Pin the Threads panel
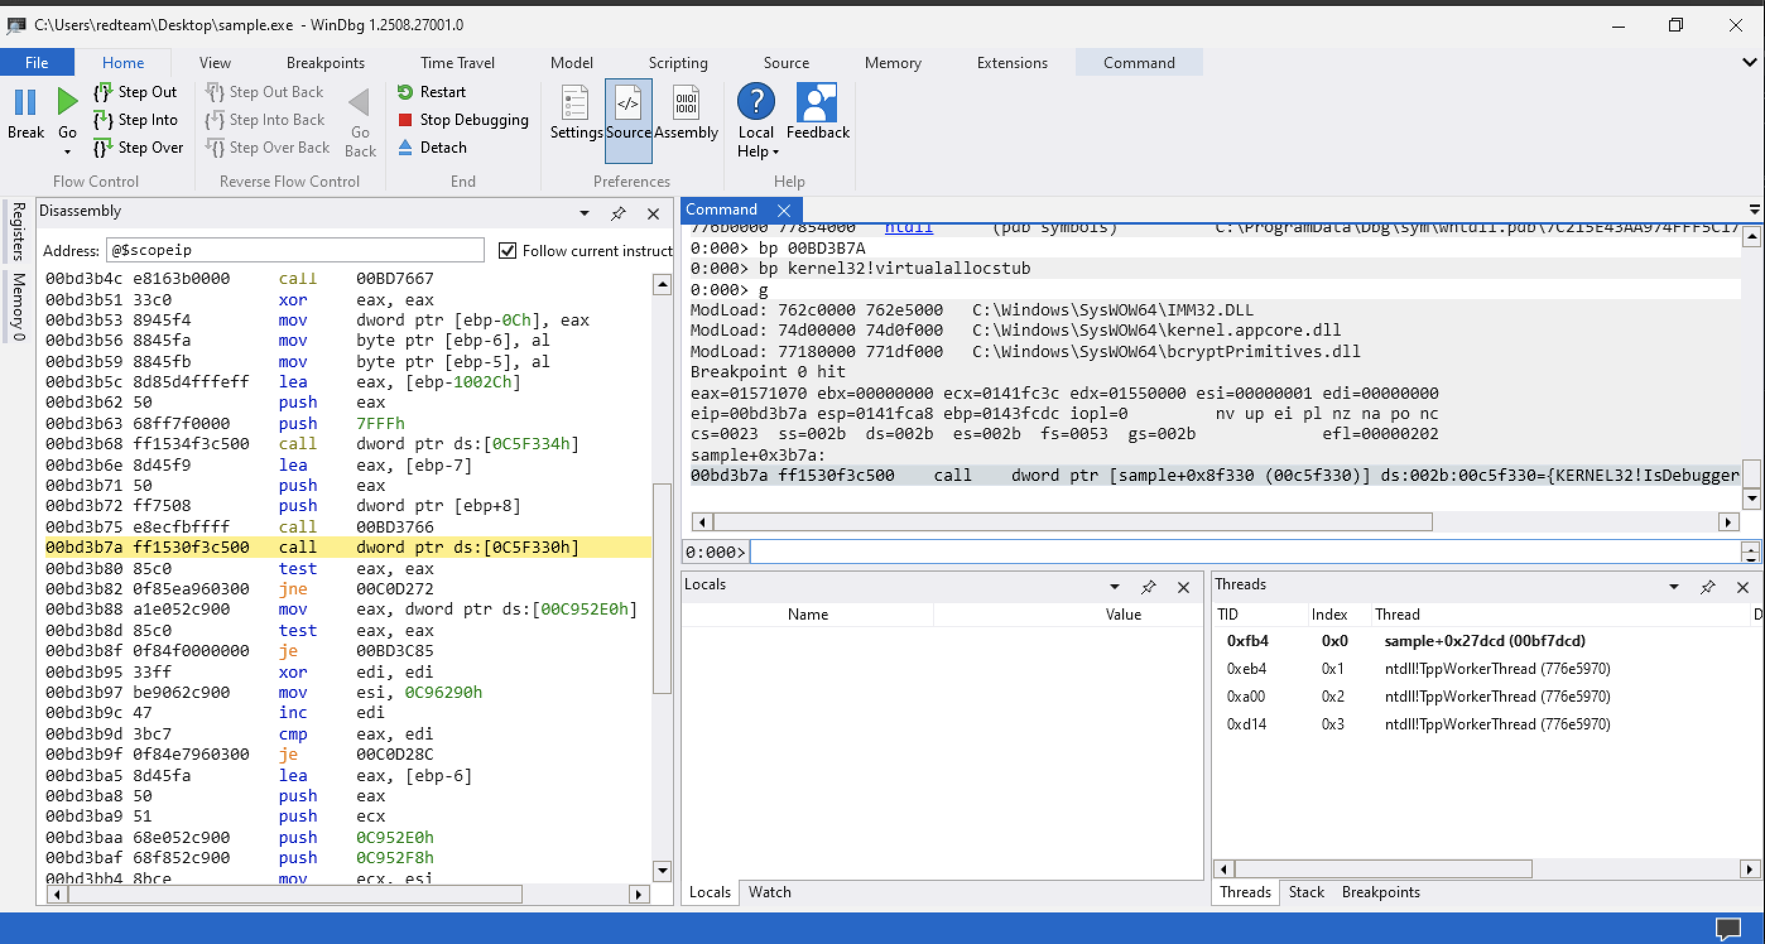 1708,587
